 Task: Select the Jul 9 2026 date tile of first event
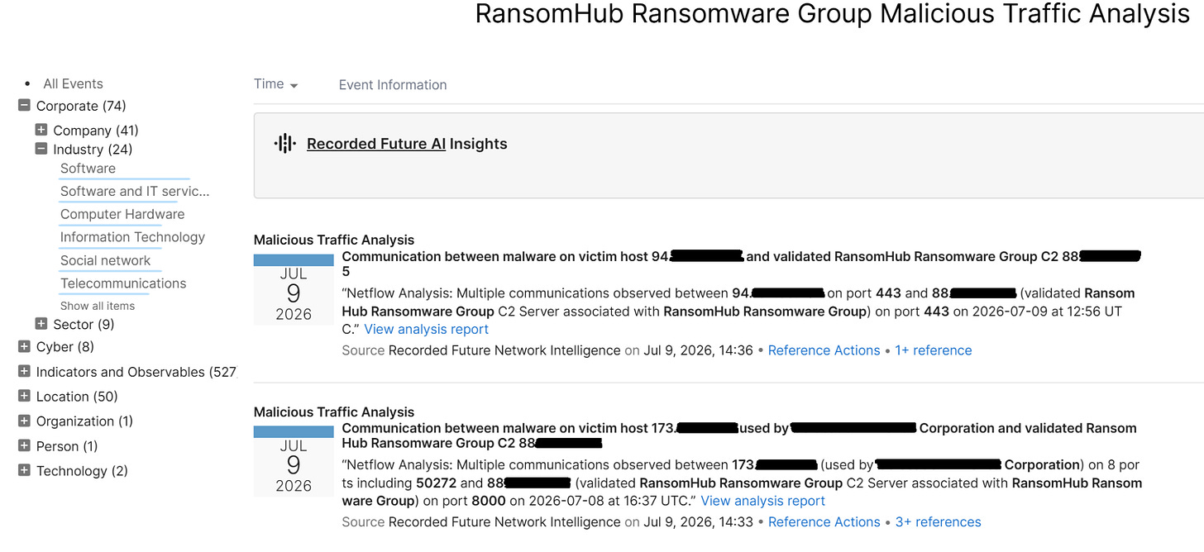pyautogui.click(x=294, y=289)
